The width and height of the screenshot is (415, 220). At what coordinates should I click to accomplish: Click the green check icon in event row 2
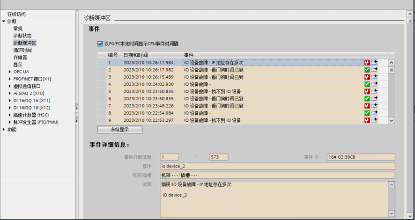(367, 70)
